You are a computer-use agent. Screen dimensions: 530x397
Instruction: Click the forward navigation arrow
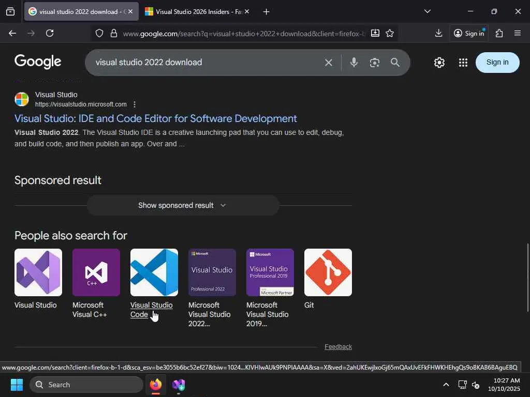click(31, 33)
